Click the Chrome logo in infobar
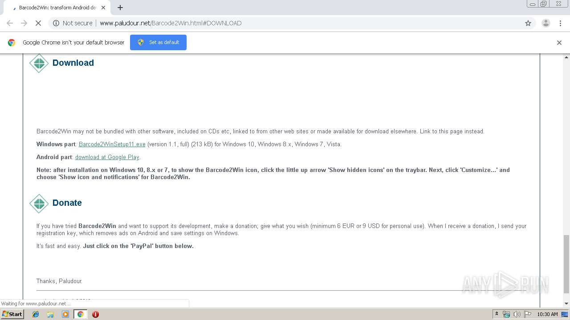Screen dimensions: 570x320 pos(12,43)
